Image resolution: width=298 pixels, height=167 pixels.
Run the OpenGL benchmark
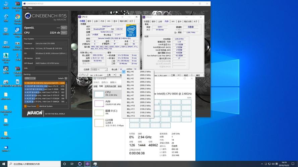[x=64, y=28]
